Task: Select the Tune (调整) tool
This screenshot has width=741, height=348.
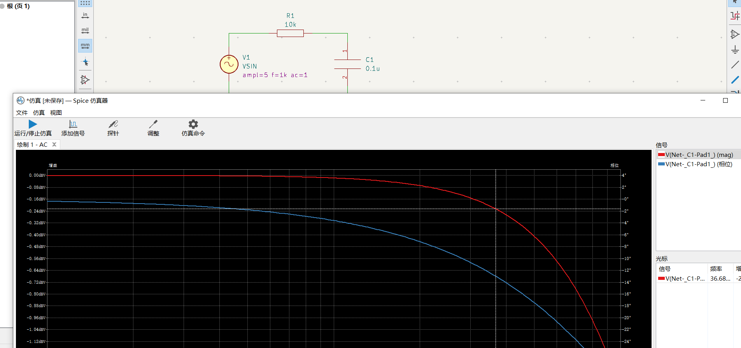Action: tap(153, 124)
